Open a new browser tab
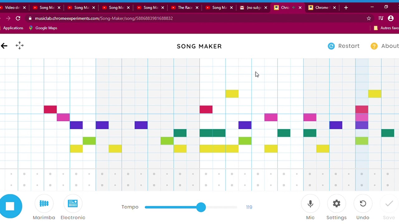 tap(346, 7)
